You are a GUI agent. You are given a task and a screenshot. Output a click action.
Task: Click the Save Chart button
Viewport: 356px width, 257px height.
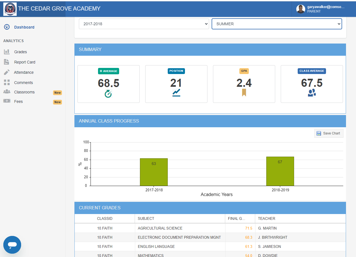(329, 133)
